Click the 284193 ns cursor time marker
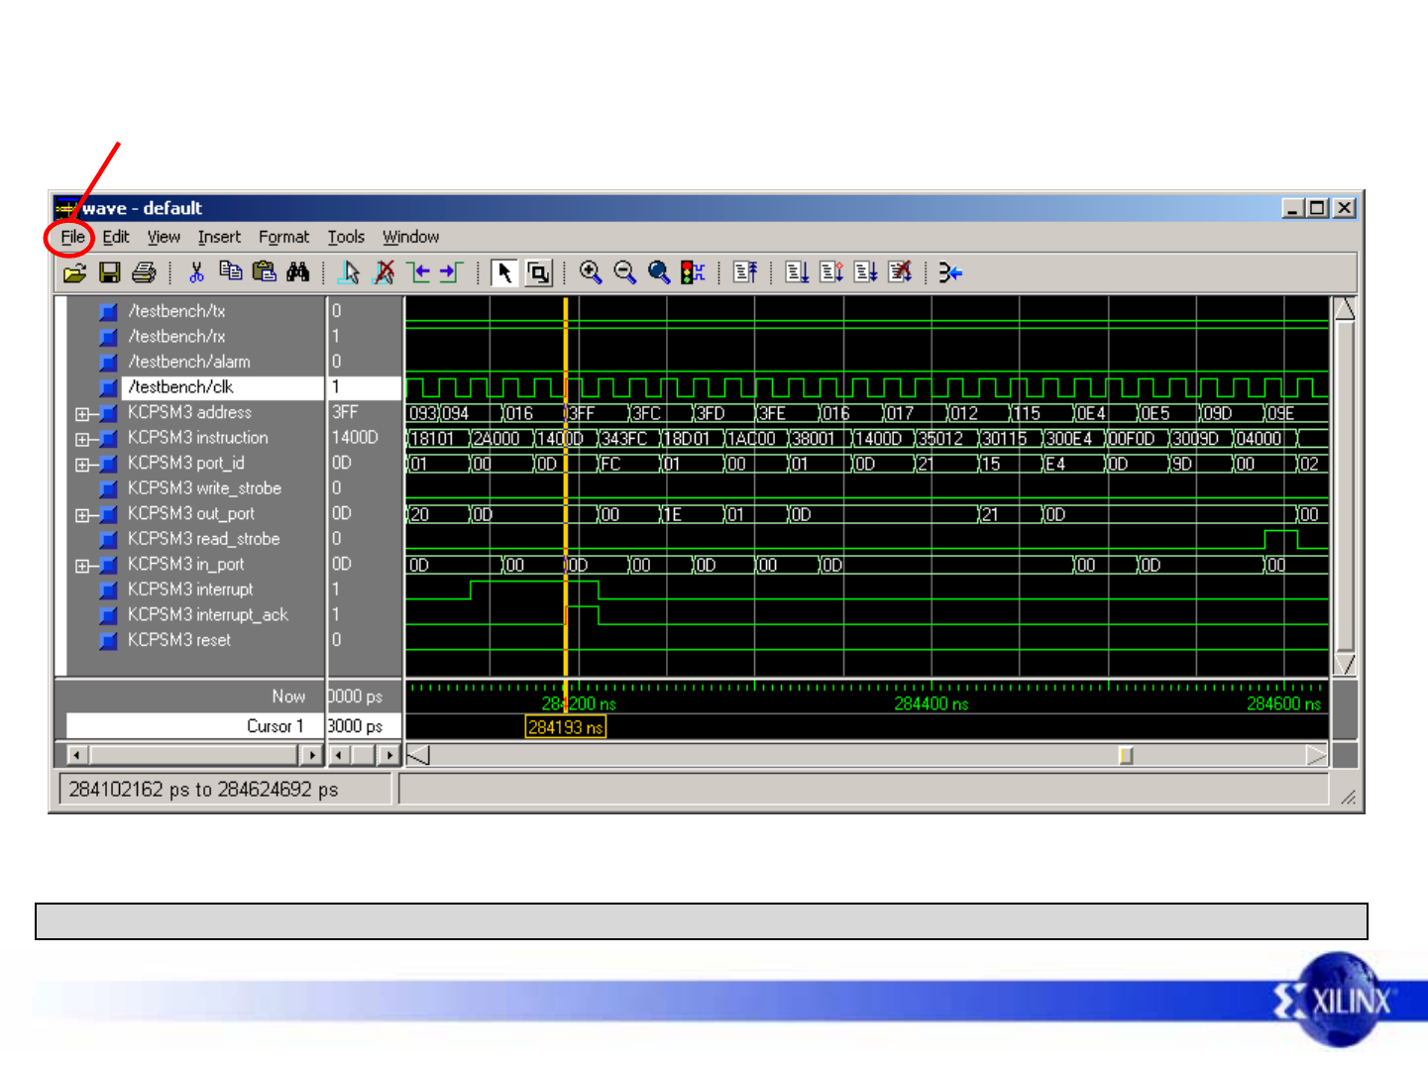The height and width of the screenshot is (1070, 1428). click(x=565, y=727)
